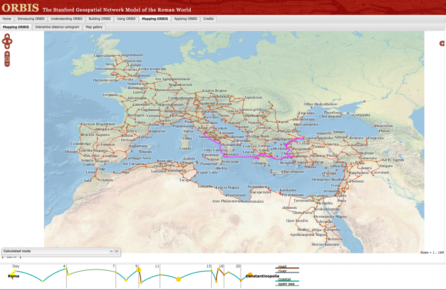Collapse the Calculated route panel

111,251
